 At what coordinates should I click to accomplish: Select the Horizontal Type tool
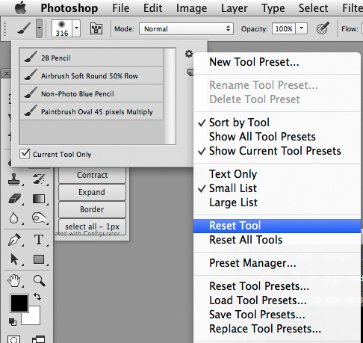tap(39, 240)
